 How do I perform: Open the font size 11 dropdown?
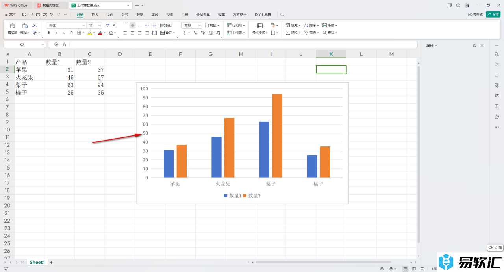(x=99, y=25)
